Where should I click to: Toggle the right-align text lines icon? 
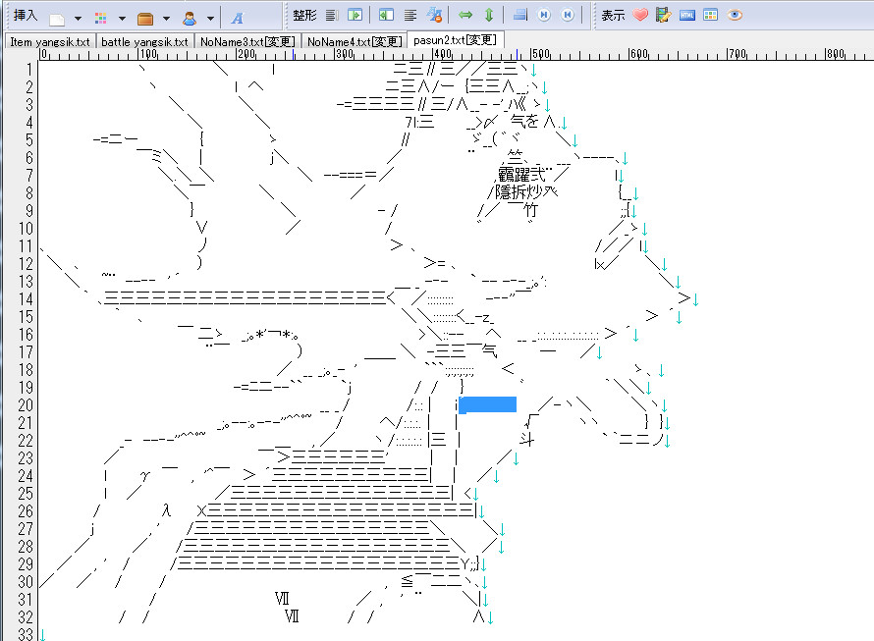332,16
